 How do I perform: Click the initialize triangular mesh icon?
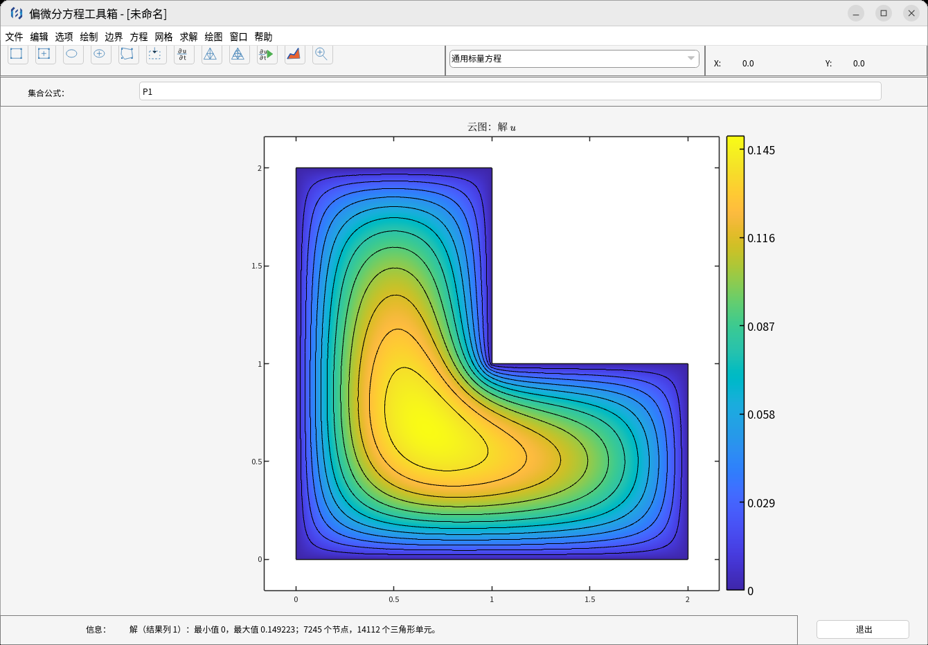211,54
